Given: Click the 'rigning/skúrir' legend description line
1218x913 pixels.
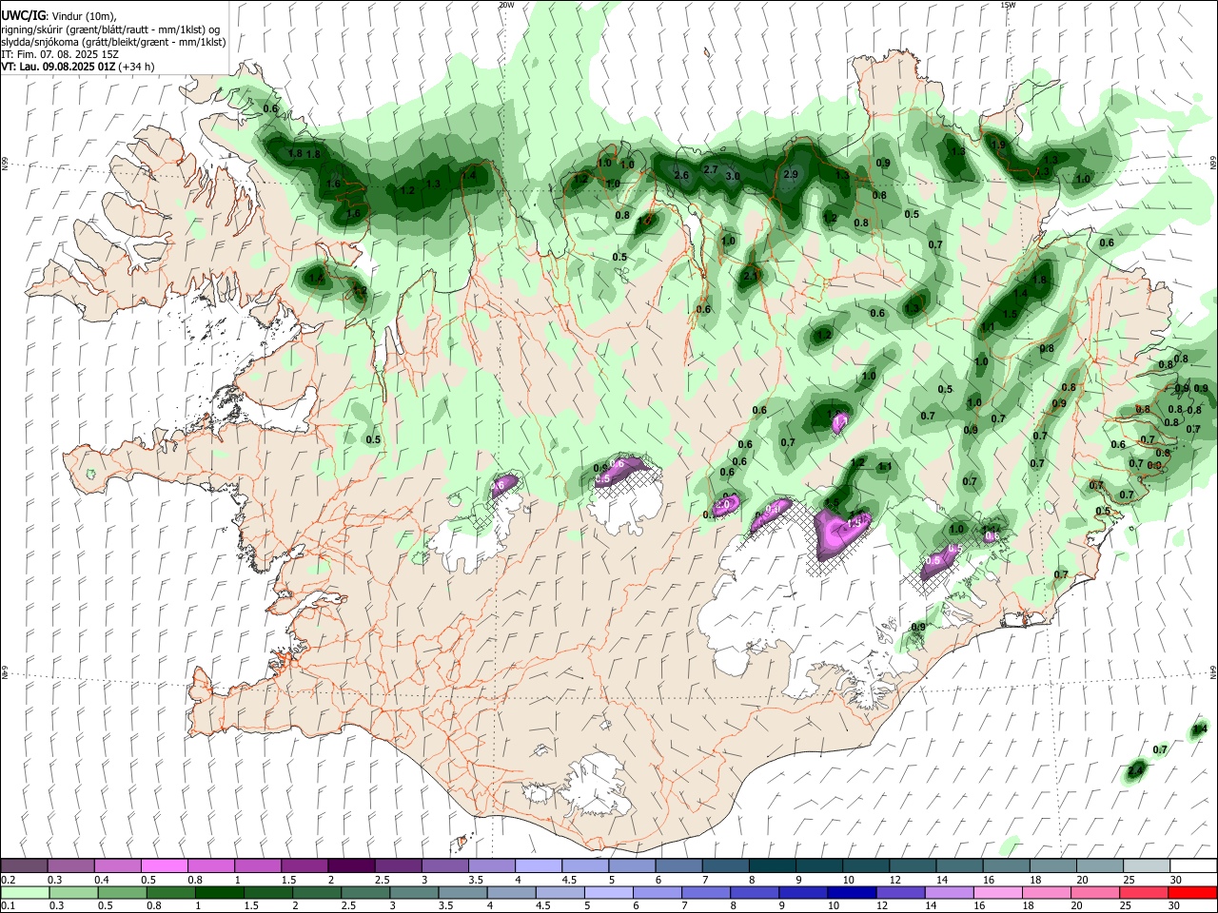Looking at the screenshot, I should click(111, 29).
